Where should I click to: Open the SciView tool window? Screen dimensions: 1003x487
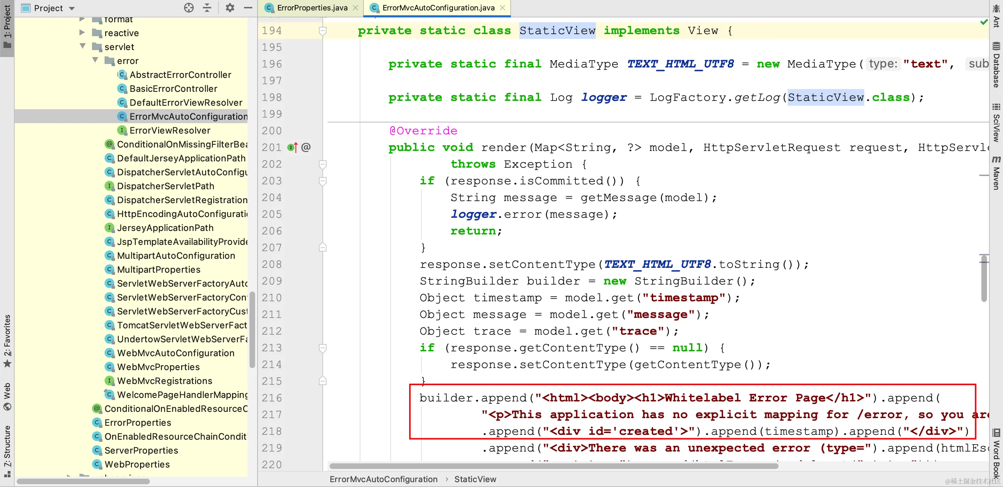point(996,123)
